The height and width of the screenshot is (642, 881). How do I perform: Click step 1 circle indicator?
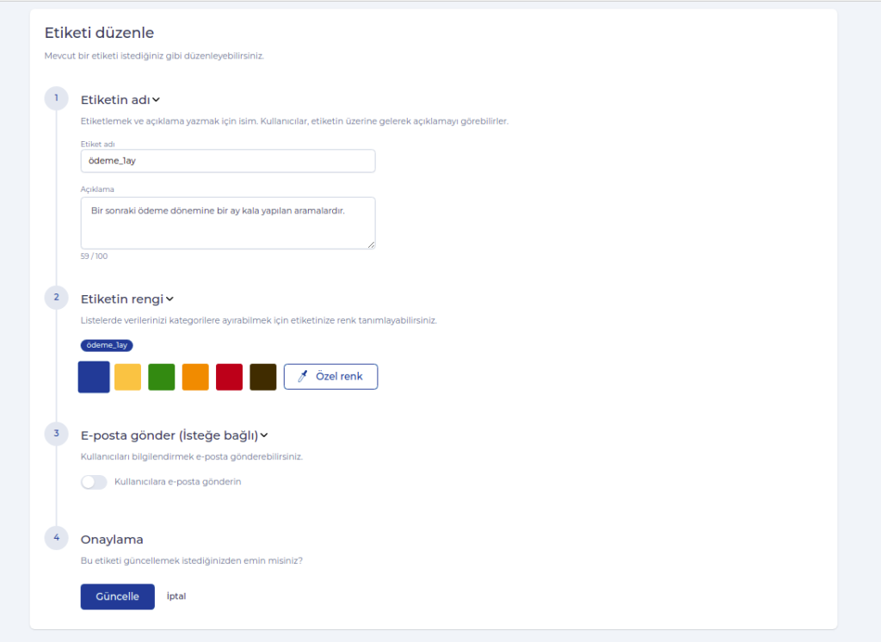(56, 98)
